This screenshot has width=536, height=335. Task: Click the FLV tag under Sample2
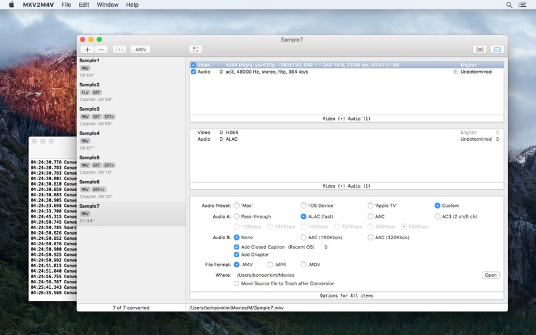(x=85, y=92)
